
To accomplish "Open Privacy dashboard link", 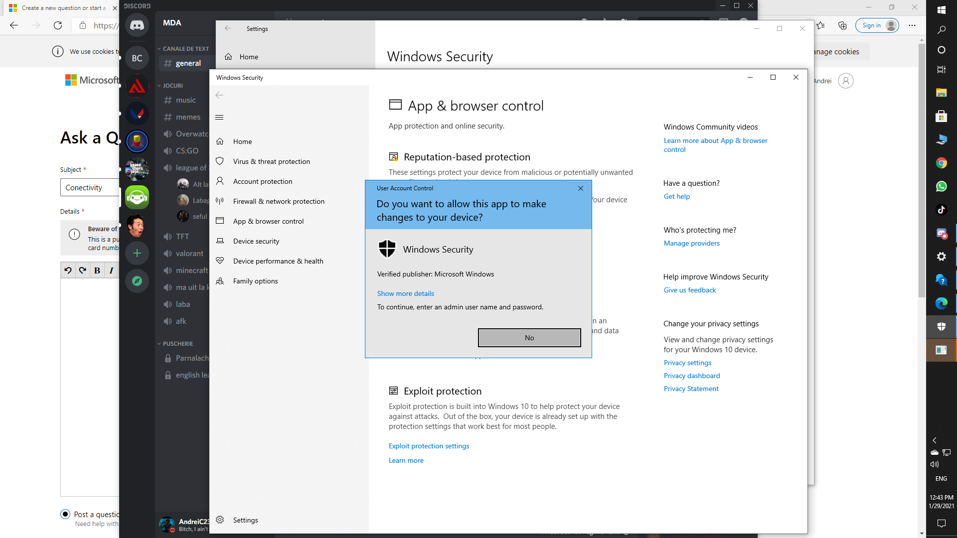I will click(691, 376).
